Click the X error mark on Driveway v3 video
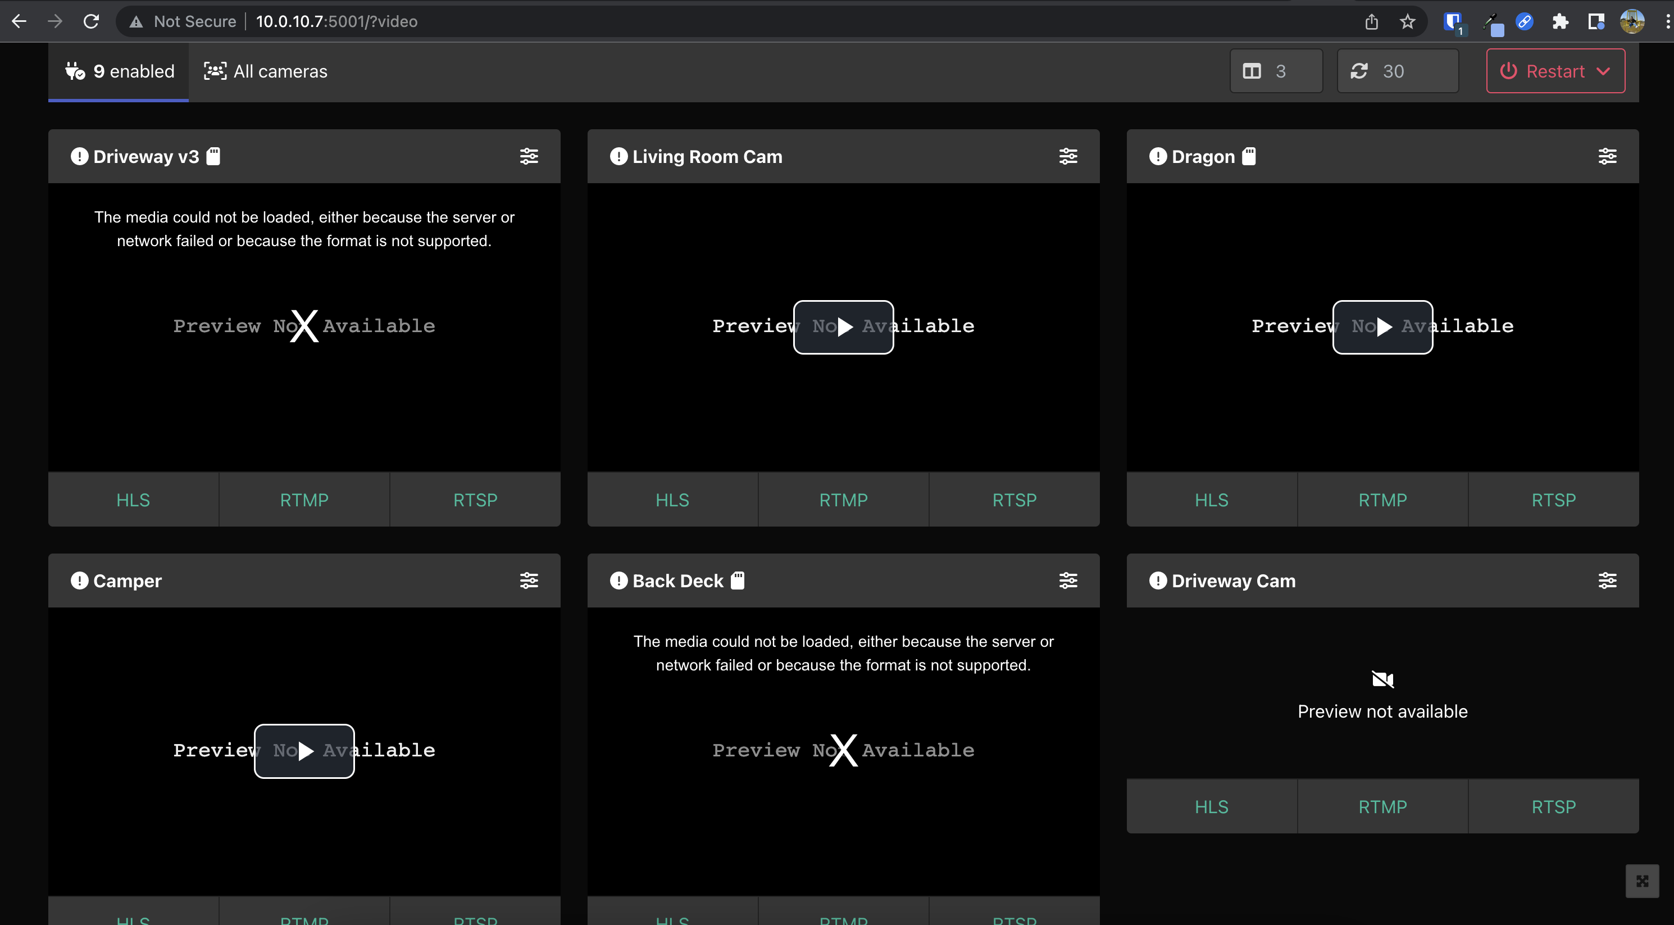This screenshot has height=925, width=1674. point(304,327)
